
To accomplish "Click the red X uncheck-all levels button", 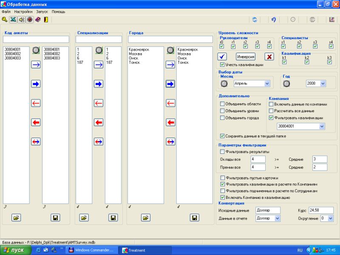I will [x=269, y=57].
